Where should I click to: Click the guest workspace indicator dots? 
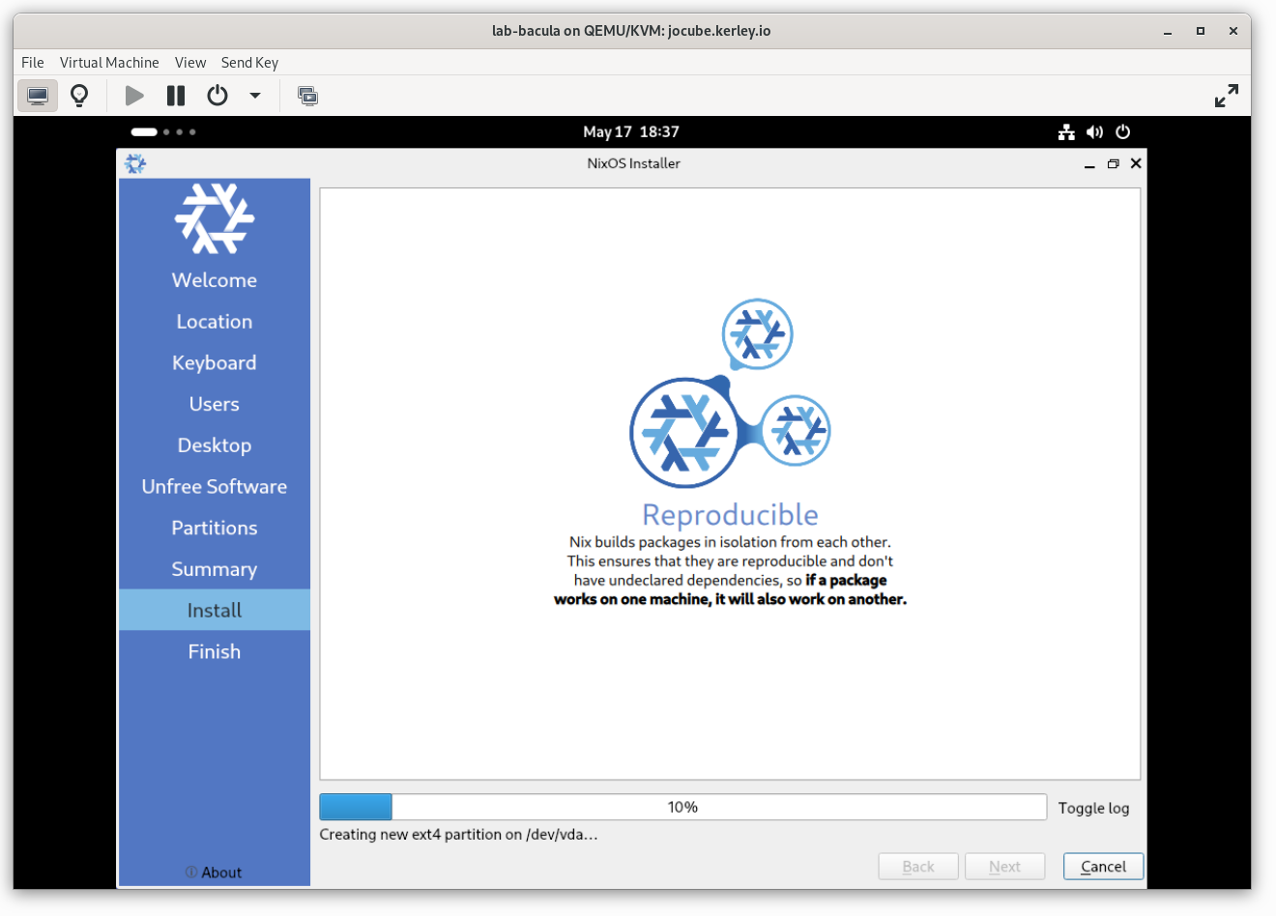[163, 132]
